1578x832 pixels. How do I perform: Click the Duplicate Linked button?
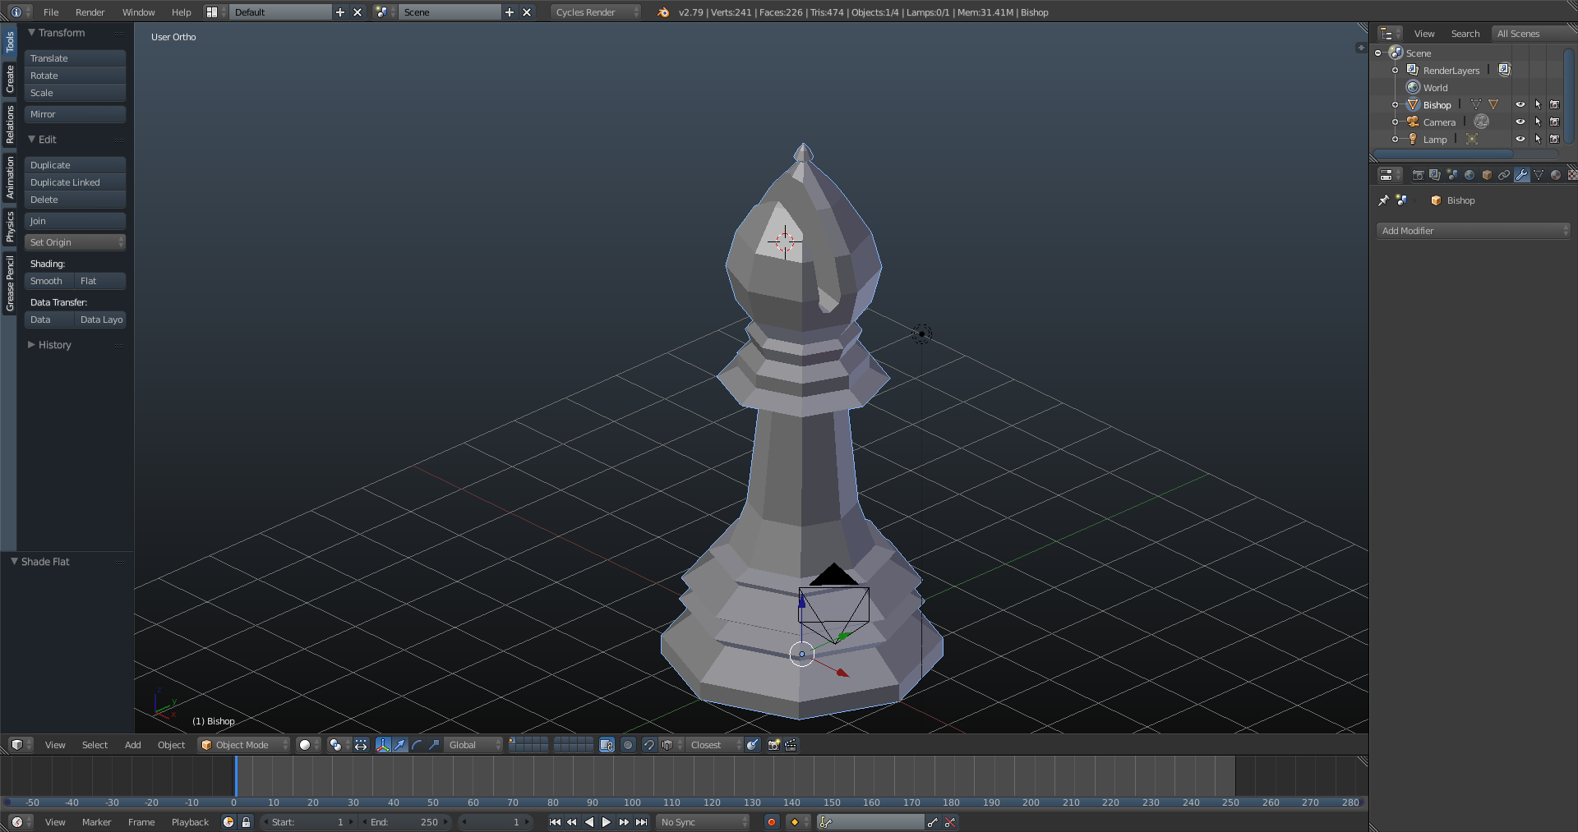click(x=75, y=182)
